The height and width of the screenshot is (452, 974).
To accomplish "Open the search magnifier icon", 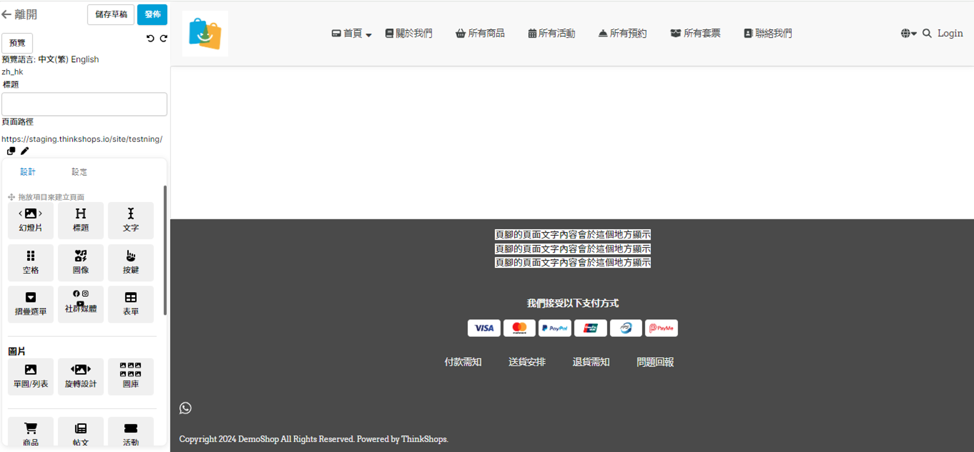I will click(x=927, y=33).
